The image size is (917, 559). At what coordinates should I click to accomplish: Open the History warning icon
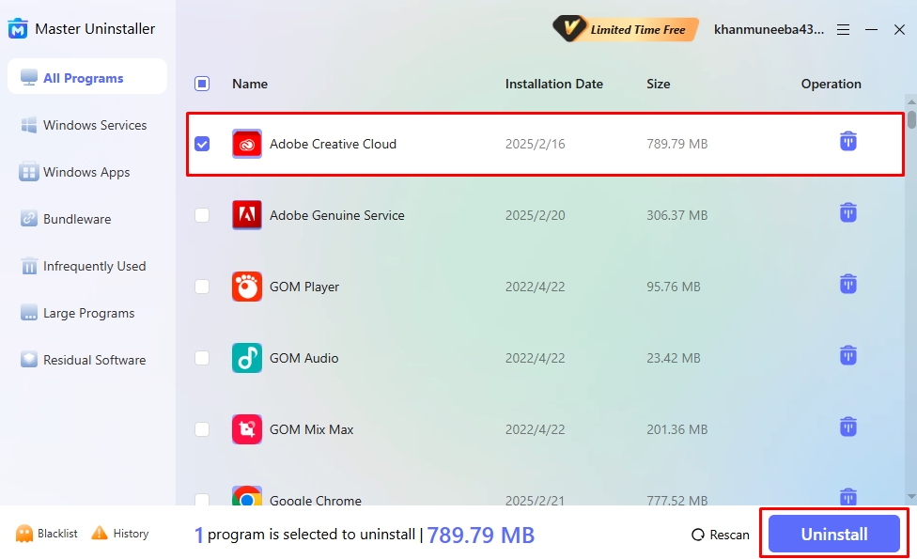[100, 533]
